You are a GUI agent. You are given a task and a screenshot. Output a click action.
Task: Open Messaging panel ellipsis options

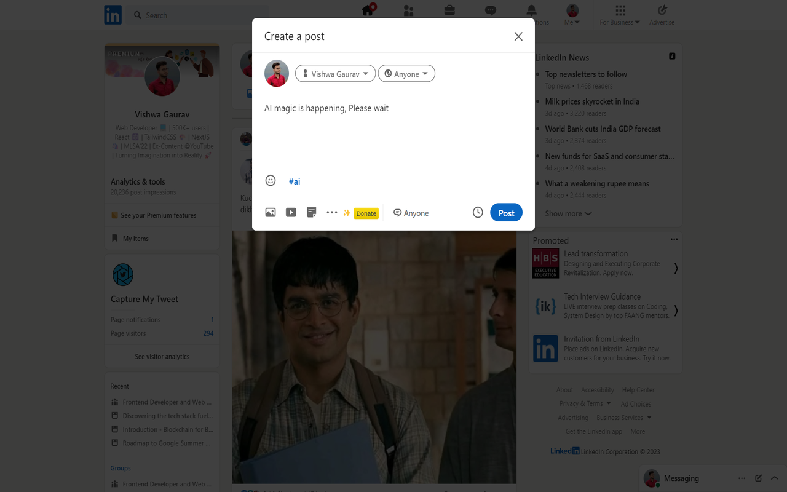coord(742,478)
